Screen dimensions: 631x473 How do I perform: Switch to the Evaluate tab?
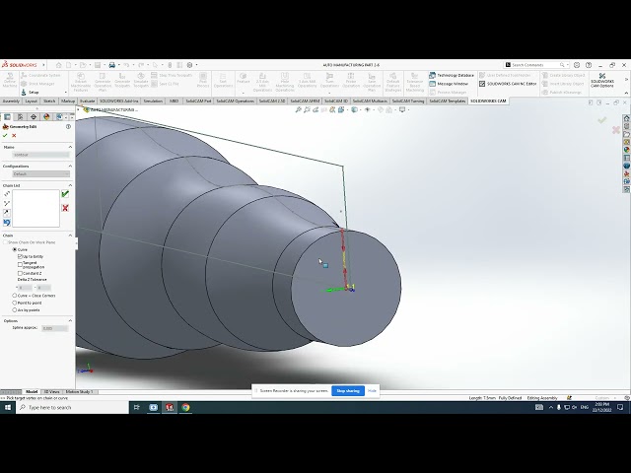point(87,101)
